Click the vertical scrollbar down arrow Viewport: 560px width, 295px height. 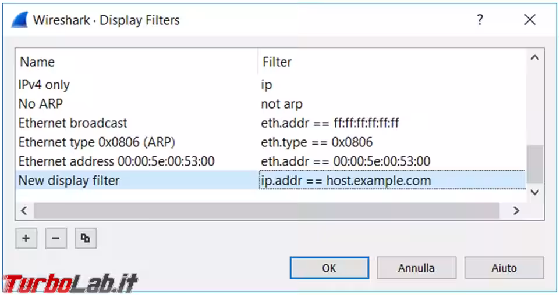[x=534, y=192]
